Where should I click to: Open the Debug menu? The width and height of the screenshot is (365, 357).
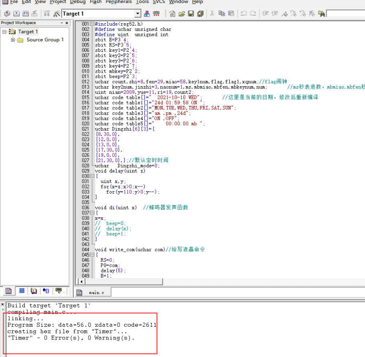point(78,2)
